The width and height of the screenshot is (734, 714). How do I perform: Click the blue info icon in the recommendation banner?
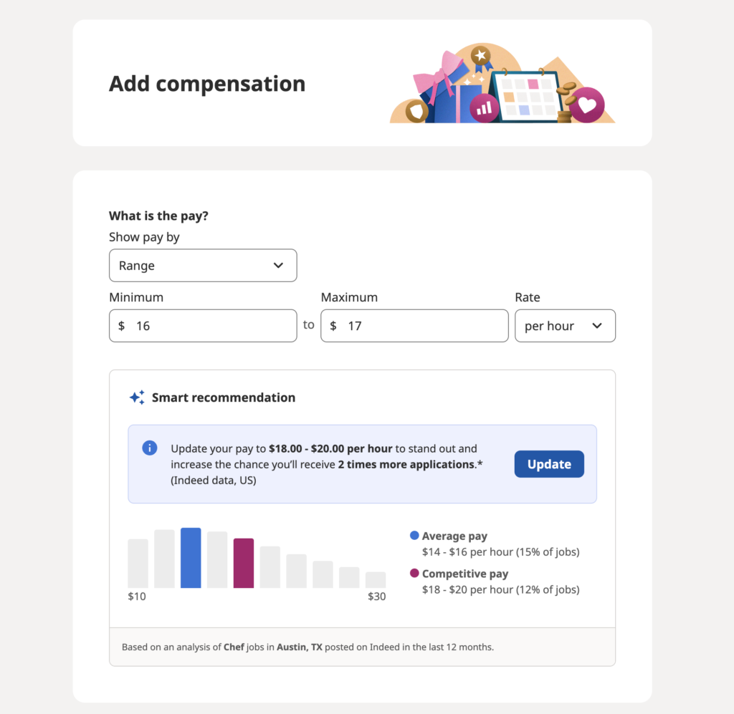pos(150,448)
